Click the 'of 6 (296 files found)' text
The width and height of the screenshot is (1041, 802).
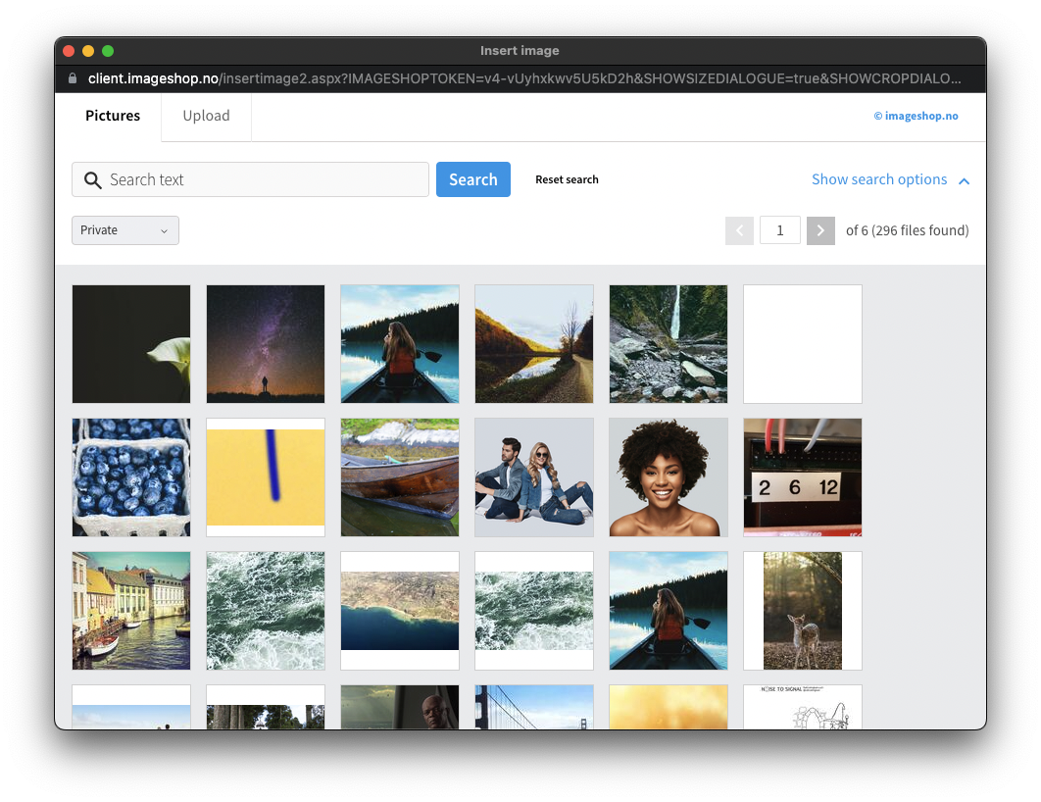907,230
